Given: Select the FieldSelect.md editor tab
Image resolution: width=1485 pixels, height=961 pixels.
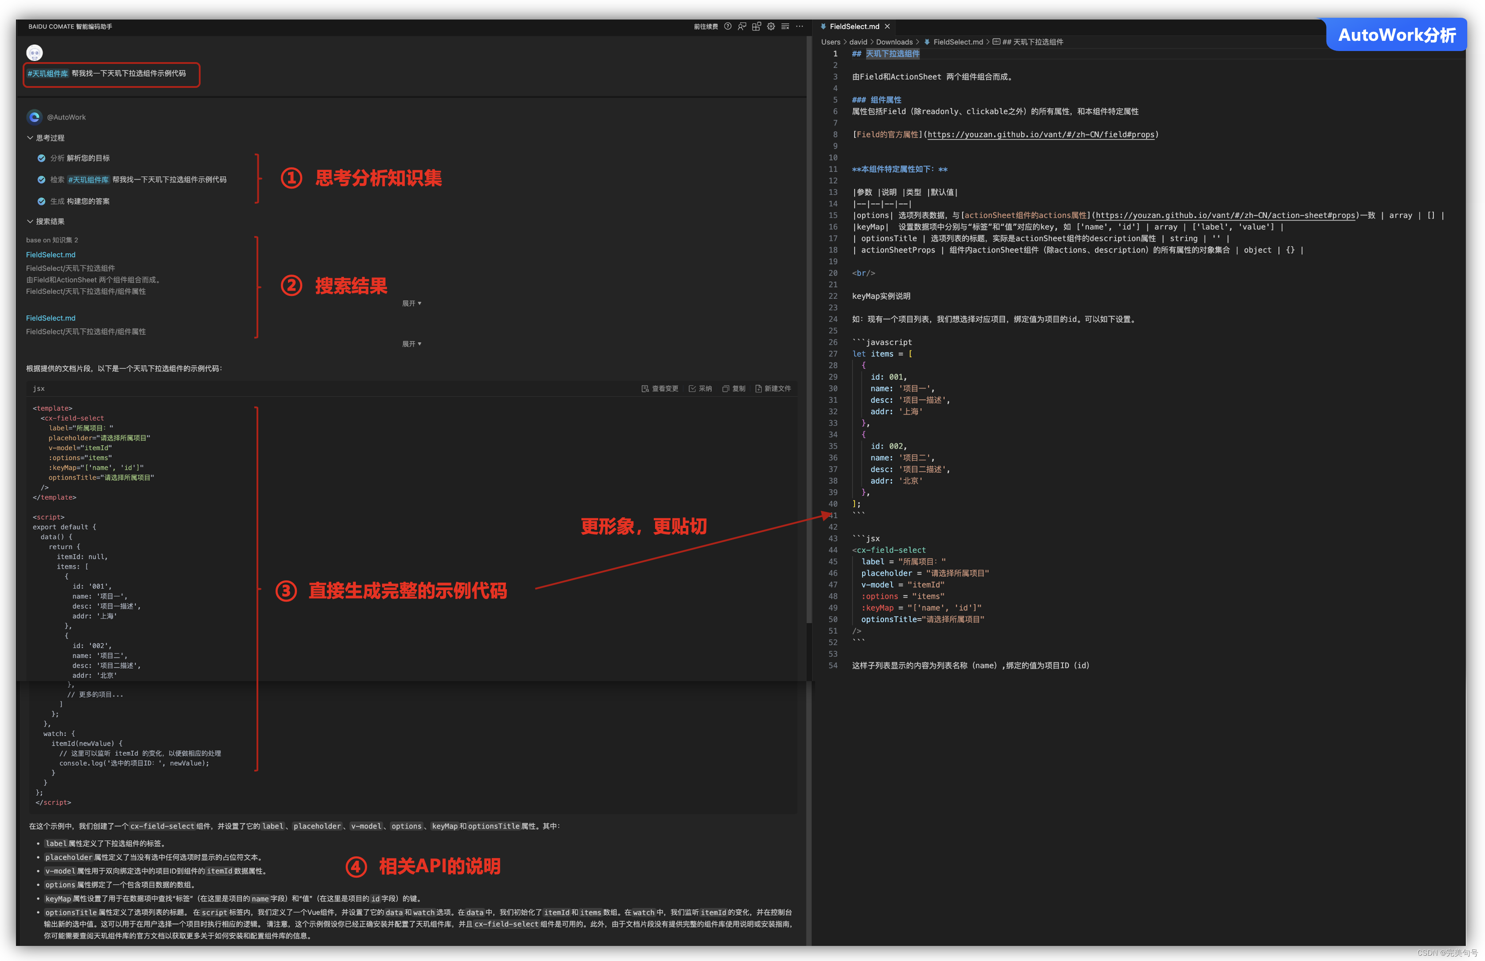Looking at the screenshot, I should point(854,26).
